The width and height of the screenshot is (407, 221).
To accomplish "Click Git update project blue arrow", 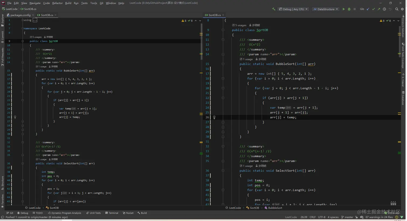I will 368,9.
